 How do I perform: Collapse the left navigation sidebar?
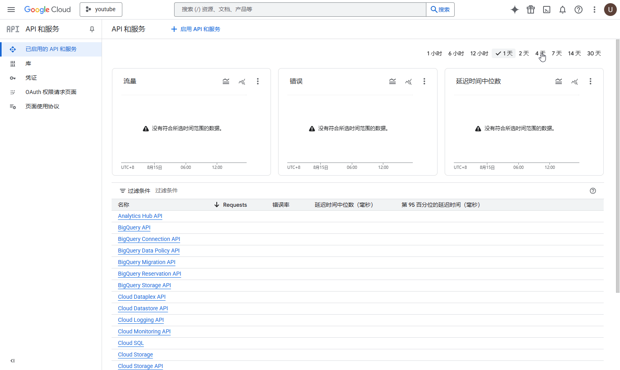(x=12, y=360)
